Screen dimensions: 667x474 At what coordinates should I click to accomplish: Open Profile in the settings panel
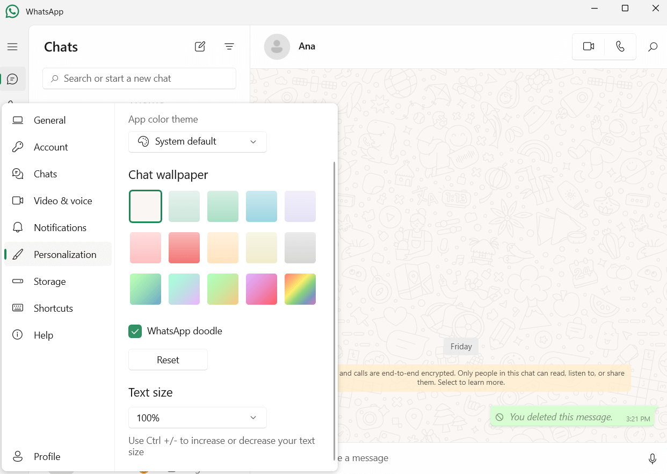click(47, 457)
